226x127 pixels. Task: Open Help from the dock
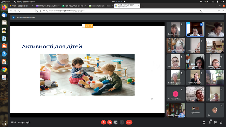point(4,54)
